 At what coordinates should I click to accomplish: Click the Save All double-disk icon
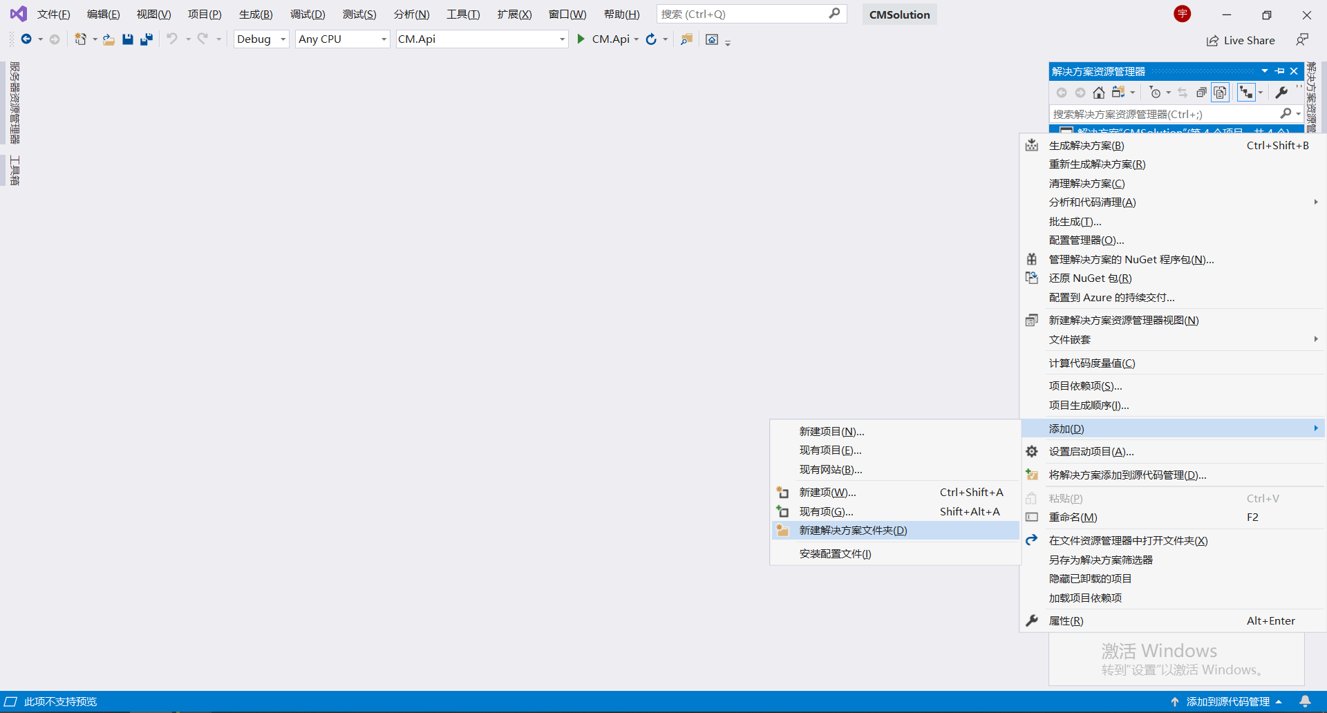click(146, 39)
